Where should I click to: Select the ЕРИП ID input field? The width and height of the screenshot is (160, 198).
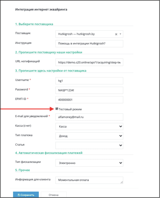[x=89, y=100]
